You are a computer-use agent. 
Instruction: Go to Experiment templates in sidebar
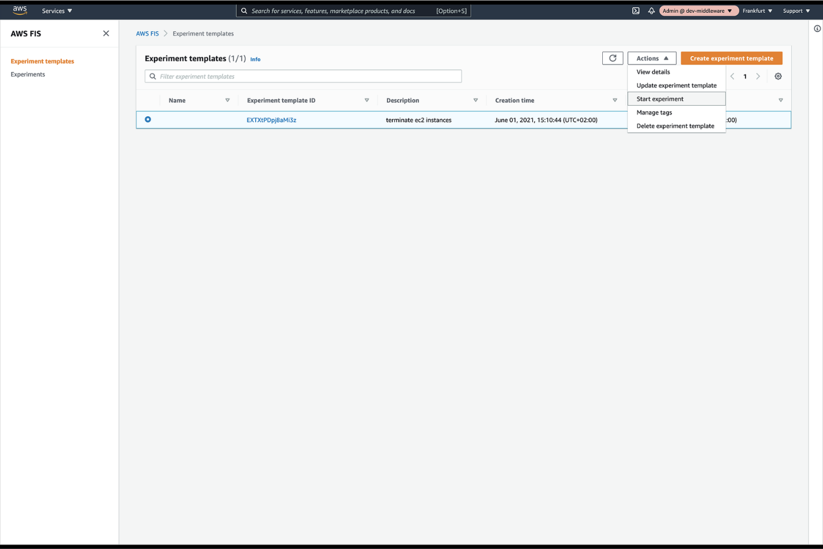tap(42, 61)
